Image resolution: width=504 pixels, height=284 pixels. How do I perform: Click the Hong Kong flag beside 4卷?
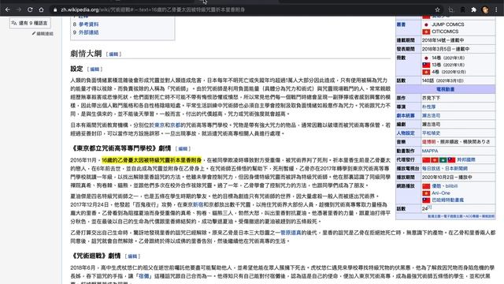coord(426,72)
